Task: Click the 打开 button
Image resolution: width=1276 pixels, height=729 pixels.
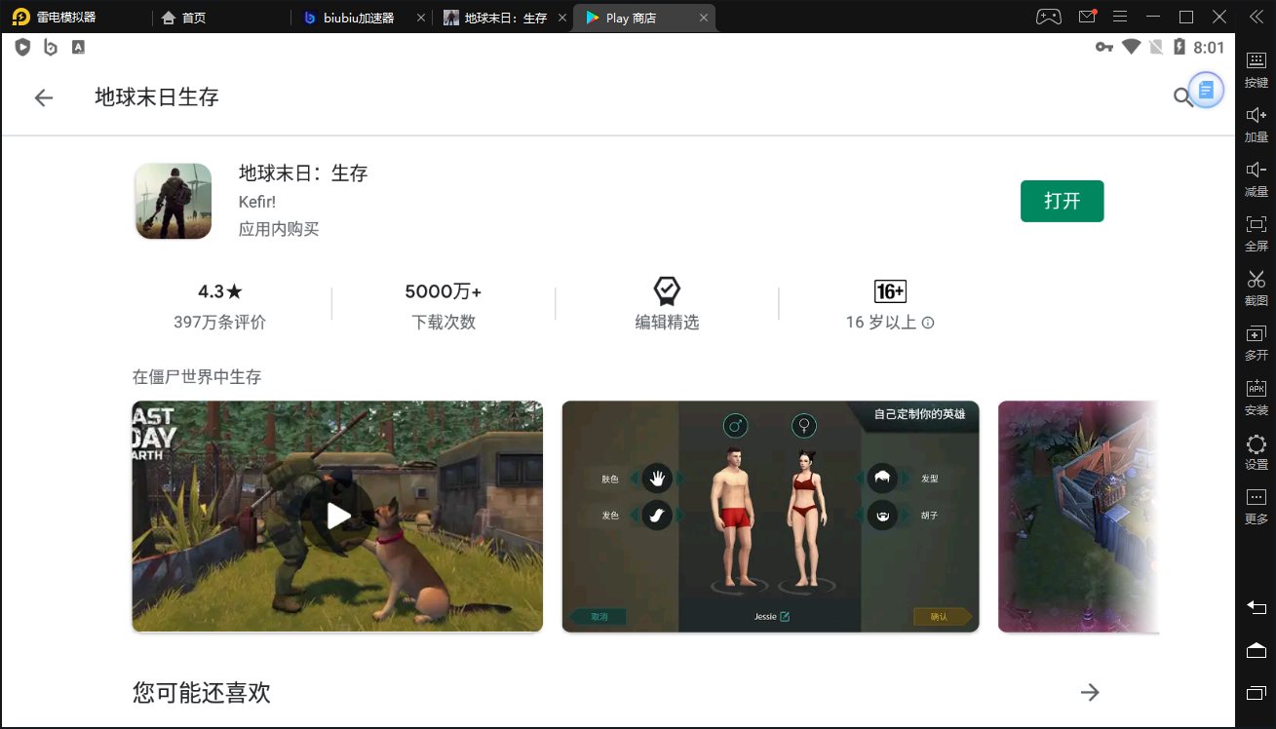Action: coord(1062,201)
